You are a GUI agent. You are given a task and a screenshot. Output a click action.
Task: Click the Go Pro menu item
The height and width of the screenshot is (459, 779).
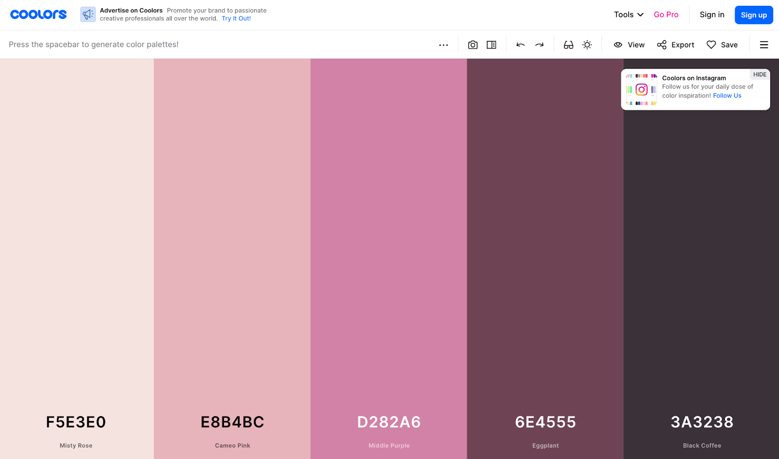click(666, 14)
